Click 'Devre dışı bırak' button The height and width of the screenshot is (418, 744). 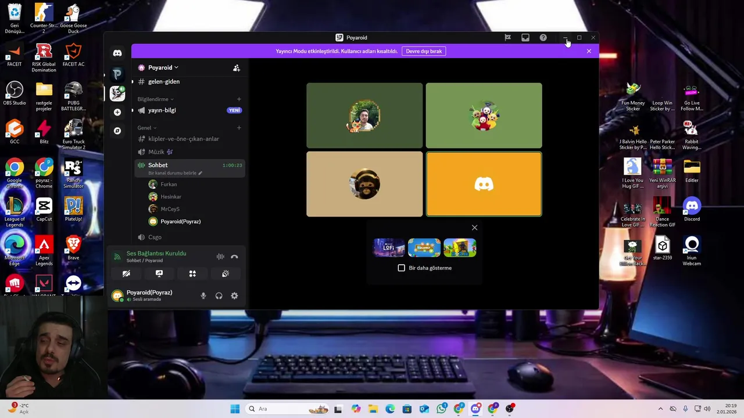(x=424, y=51)
